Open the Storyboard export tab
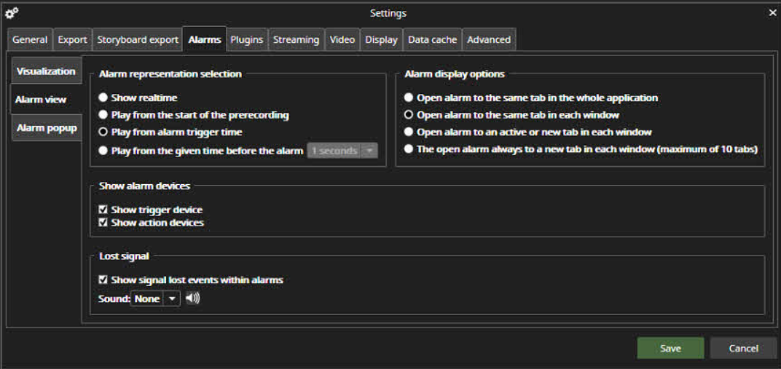The image size is (781, 369). pyautogui.click(x=138, y=40)
